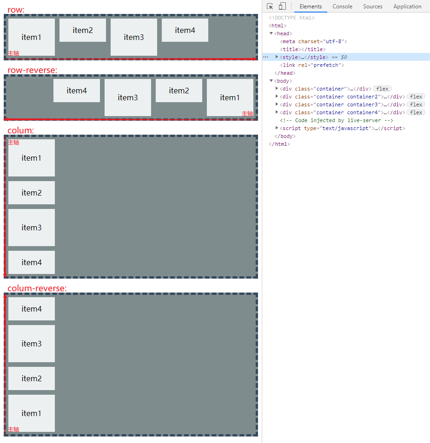Click item4 in the colum container

(x=32, y=262)
